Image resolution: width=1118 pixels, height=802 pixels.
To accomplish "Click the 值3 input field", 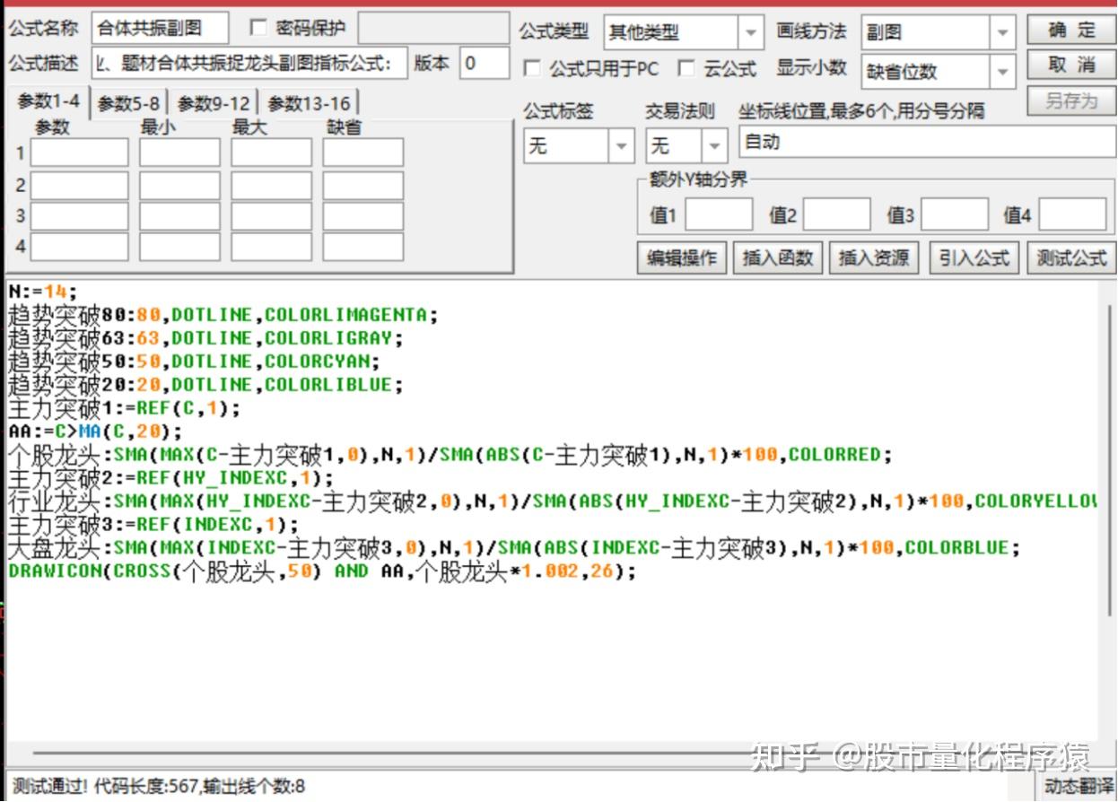I will 955,215.
